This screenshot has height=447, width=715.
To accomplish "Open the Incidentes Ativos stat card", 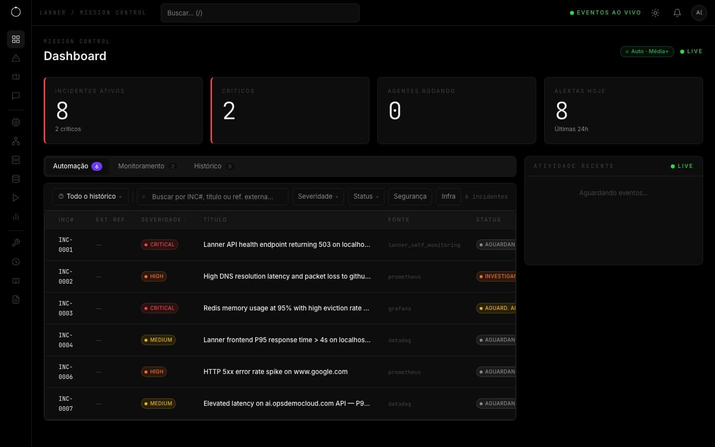I will coord(123,110).
